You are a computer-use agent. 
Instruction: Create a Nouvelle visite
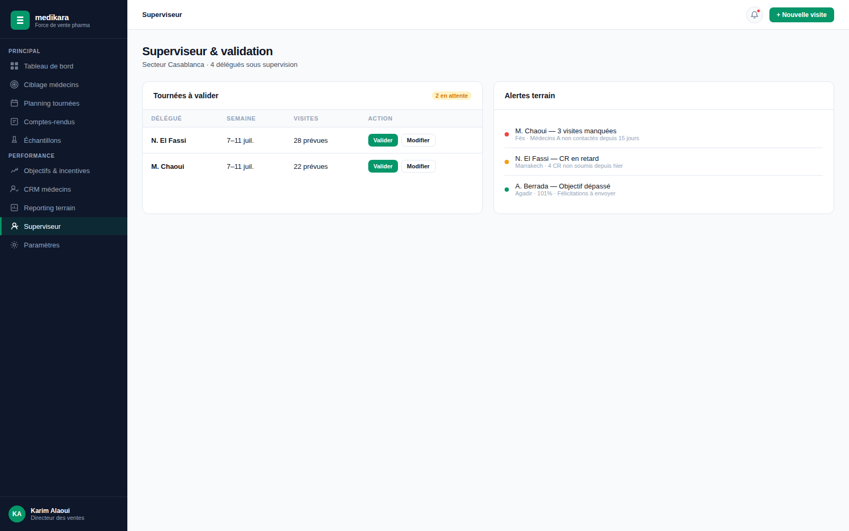click(802, 15)
